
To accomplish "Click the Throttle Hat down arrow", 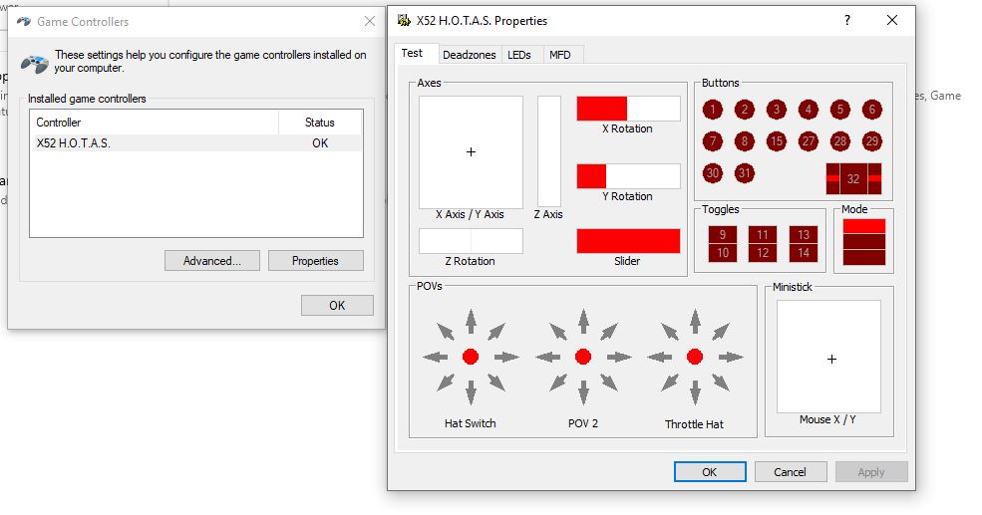I will click(x=695, y=392).
